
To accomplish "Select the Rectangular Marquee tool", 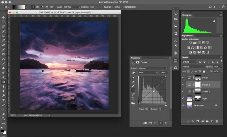I will point(3,22).
